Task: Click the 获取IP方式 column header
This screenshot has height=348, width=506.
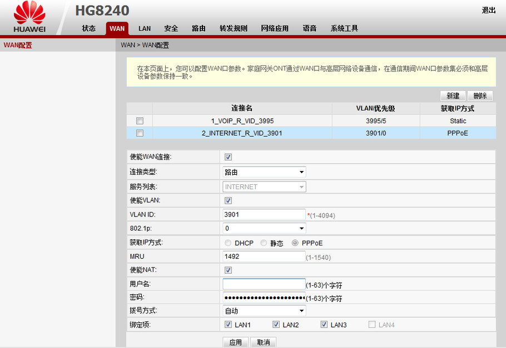Action: pyautogui.click(x=458, y=109)
